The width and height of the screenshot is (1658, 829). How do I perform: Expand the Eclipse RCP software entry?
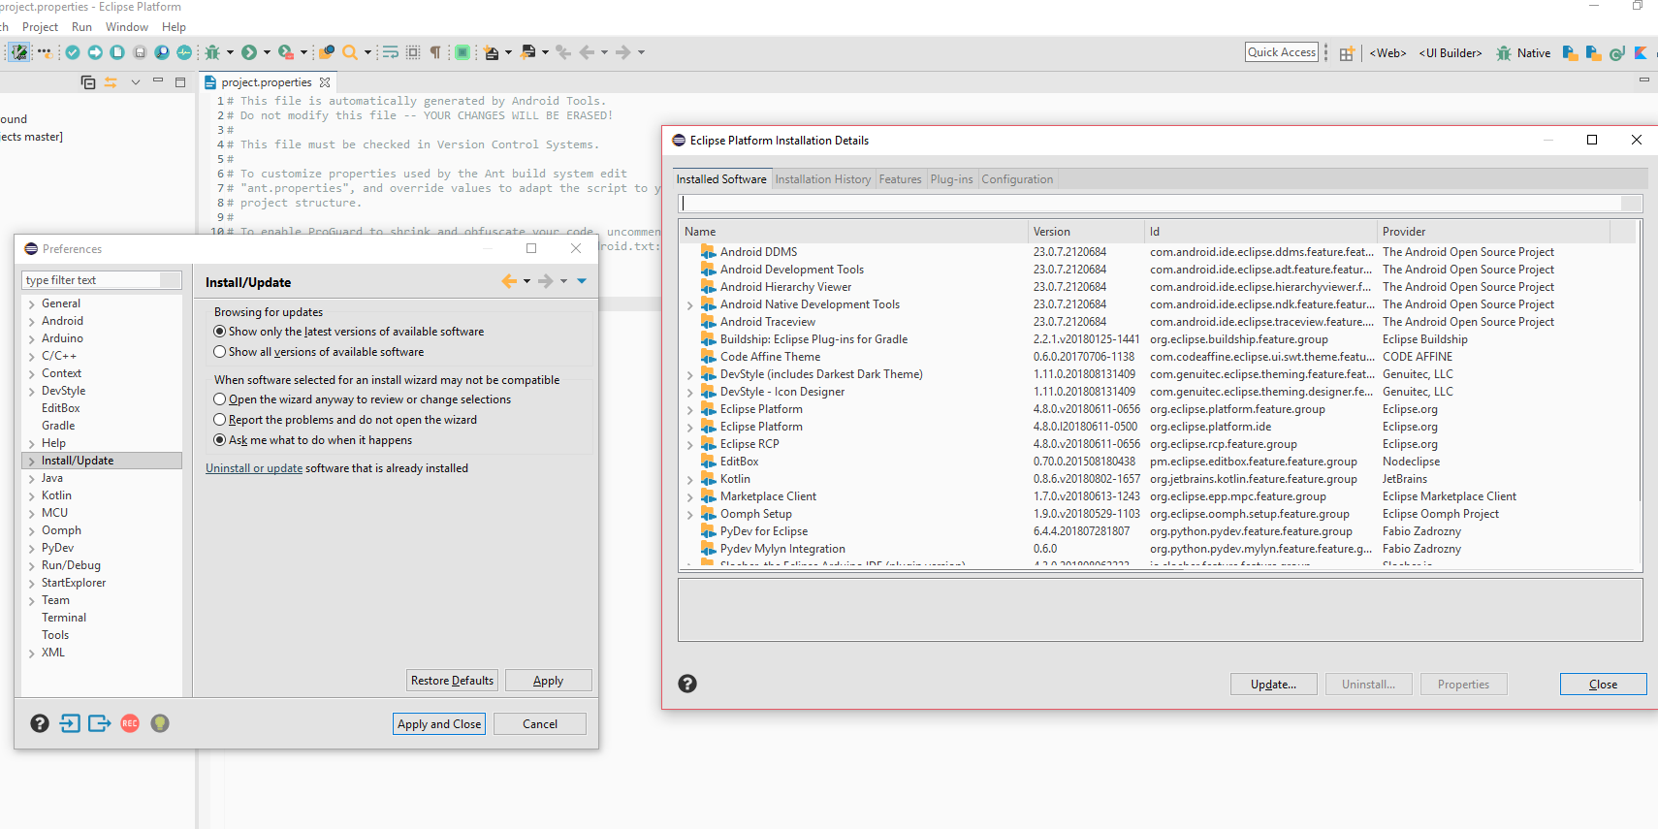pos(690,444)
